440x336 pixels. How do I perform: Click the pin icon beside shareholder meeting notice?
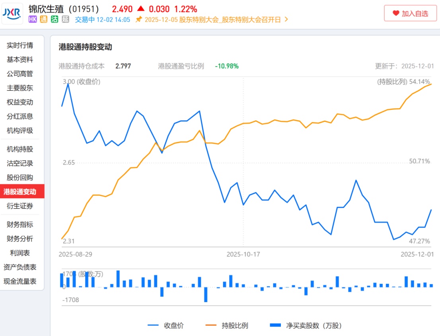(138, 20)
